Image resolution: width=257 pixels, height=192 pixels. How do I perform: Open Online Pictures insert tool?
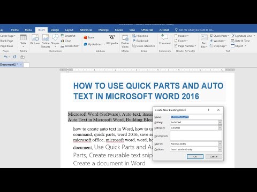tap(46, 41)
